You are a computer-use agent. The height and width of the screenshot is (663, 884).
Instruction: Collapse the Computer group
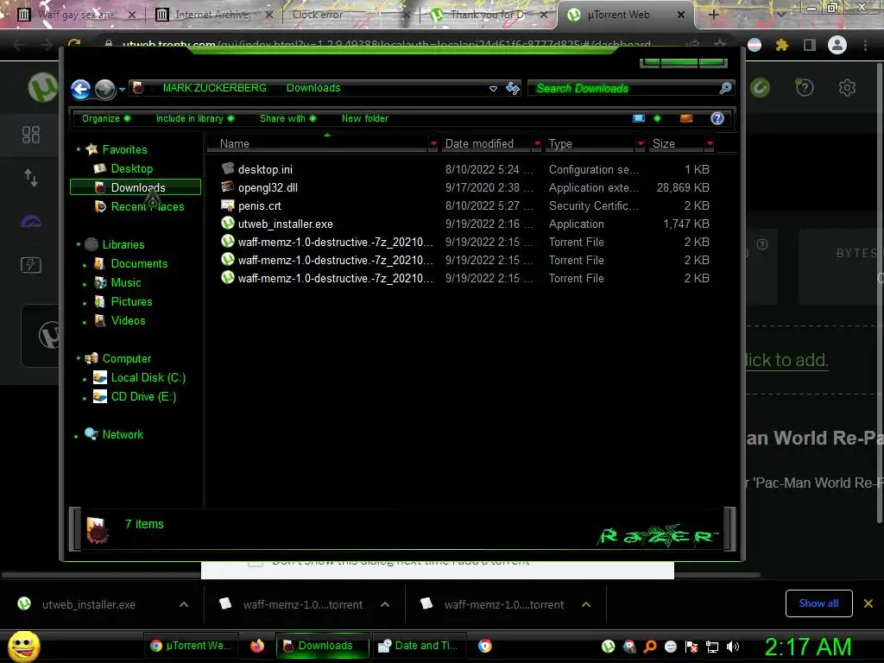(x=79, y=358)
